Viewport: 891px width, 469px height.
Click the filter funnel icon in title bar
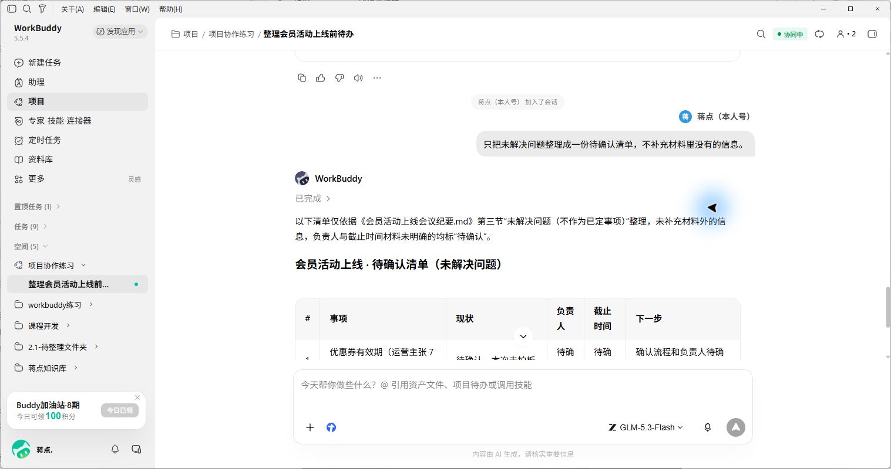click(x=42, y=9)
